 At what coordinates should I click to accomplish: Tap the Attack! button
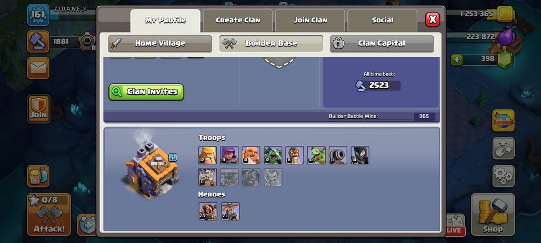tap(49, 215)
